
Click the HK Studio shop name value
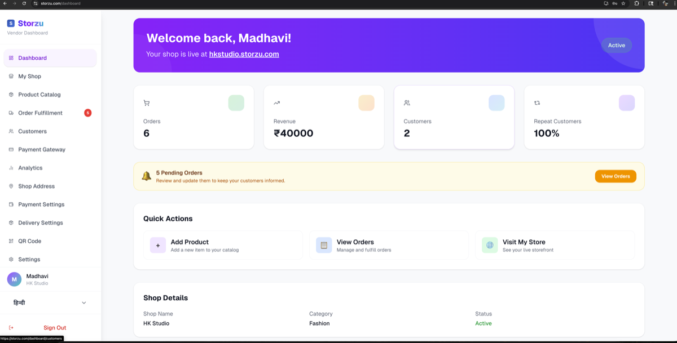(x=156, y=323)
